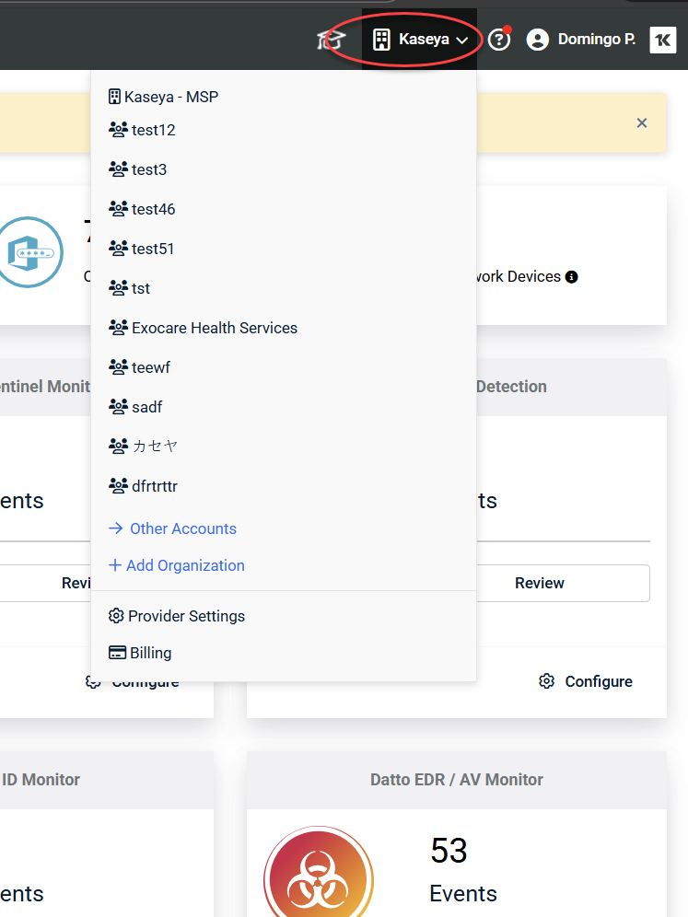Click the help question mark icon

pos(498,40)
